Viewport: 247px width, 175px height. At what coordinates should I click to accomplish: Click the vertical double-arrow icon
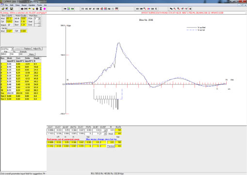click(x=37, y=9)
